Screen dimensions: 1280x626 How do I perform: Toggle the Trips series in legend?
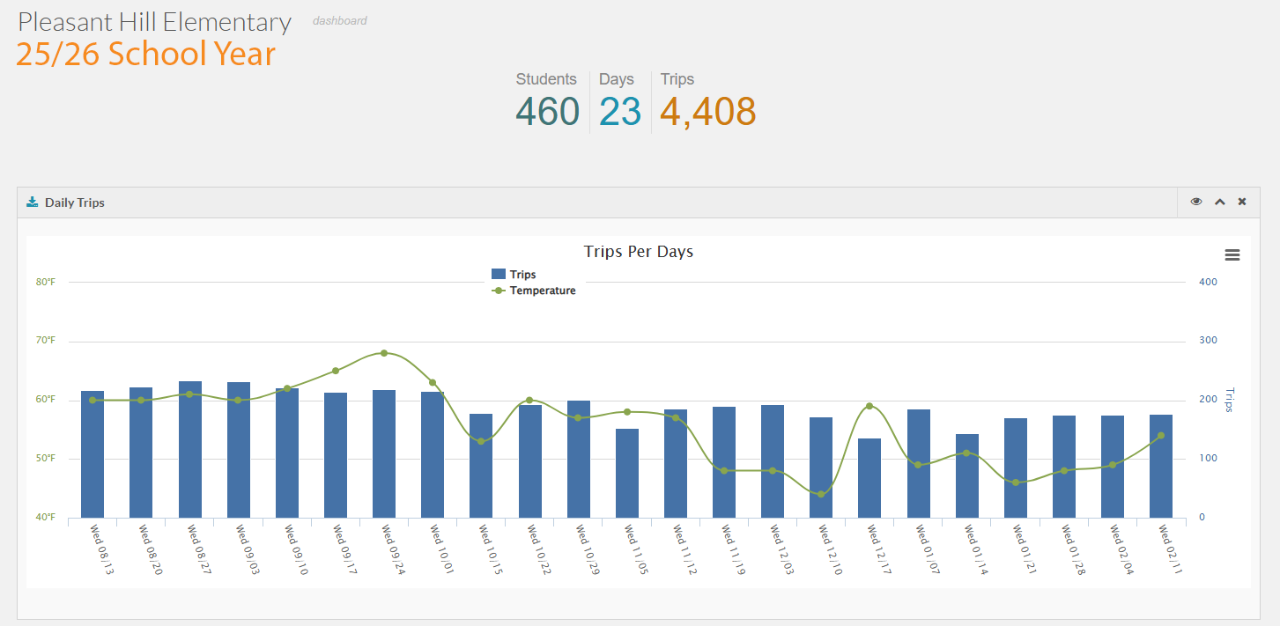[522, 275]
